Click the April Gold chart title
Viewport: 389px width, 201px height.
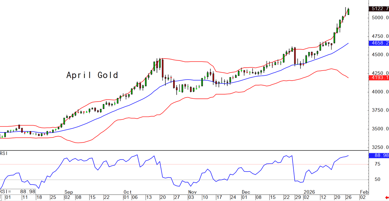click(x=92, y=75)
